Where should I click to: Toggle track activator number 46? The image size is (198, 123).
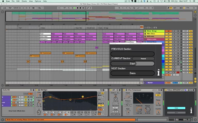169,34
